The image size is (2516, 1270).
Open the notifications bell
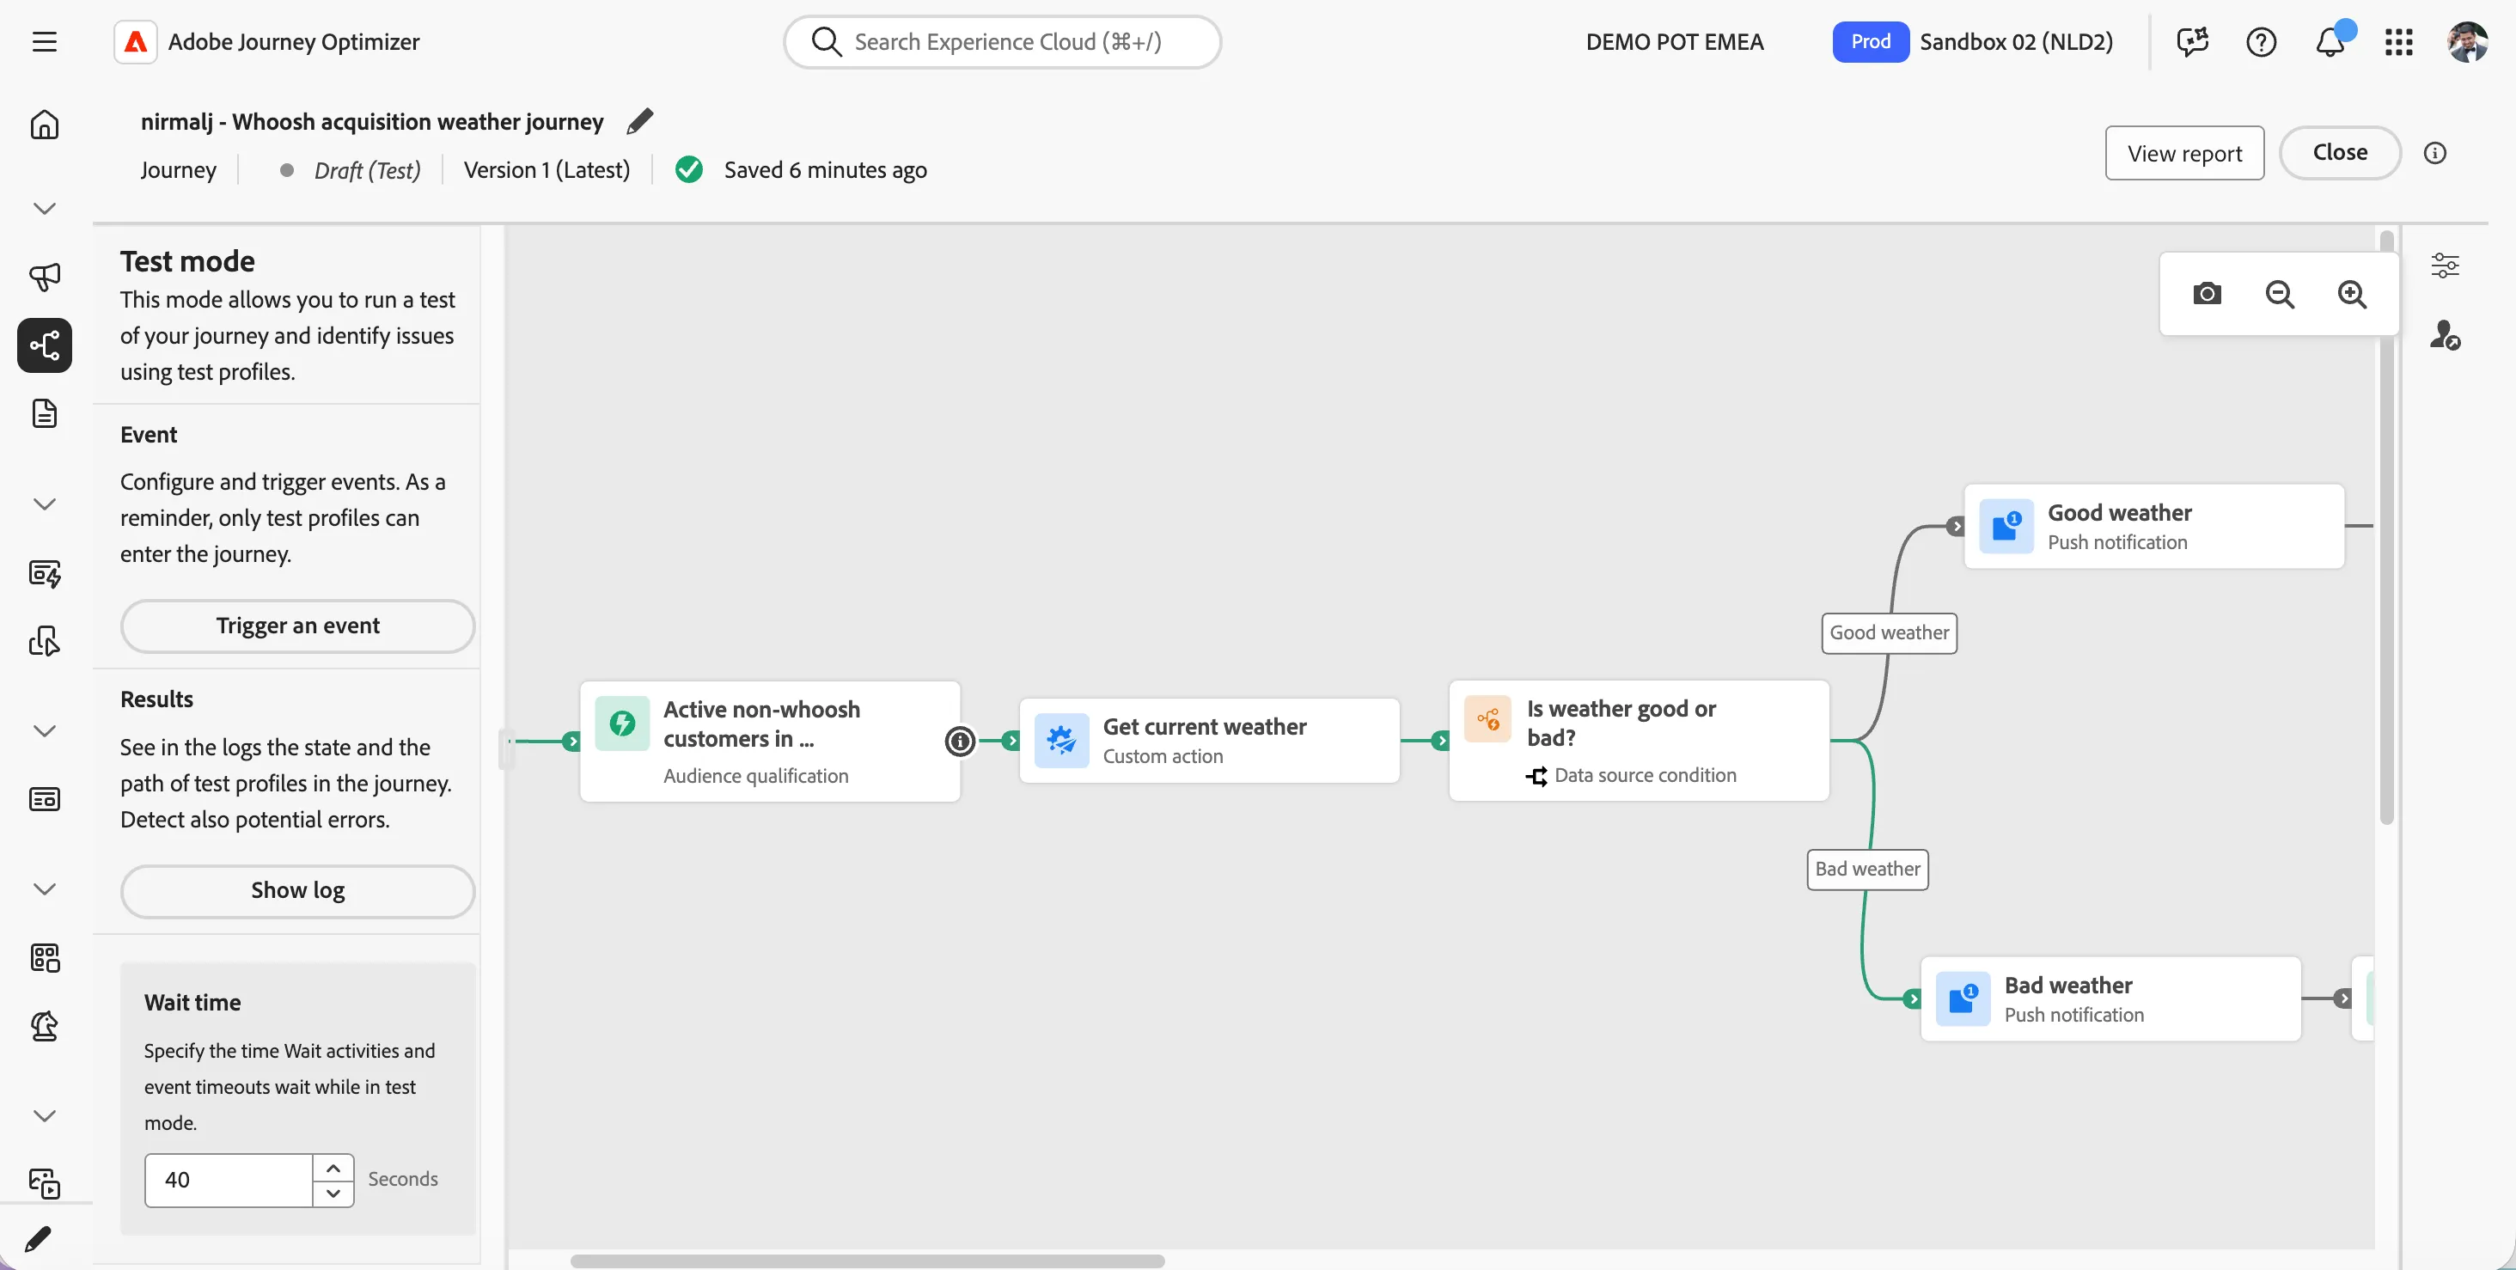pyautogui.click(x=2331, y=41)
